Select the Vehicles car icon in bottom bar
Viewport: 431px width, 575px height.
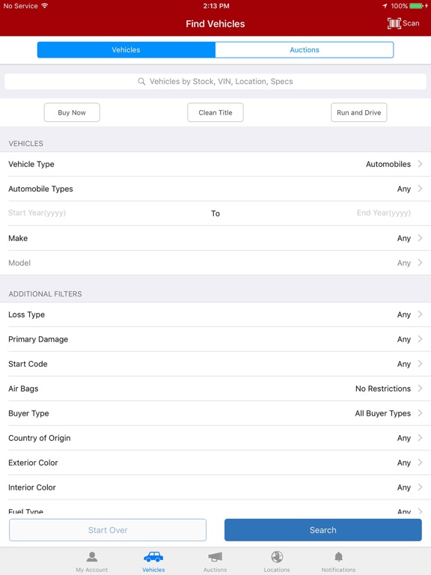[153, 557]
